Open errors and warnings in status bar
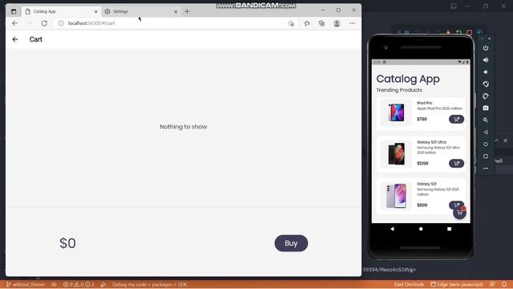Viewport: 513px width, 289px height. [x=79, y=284]
